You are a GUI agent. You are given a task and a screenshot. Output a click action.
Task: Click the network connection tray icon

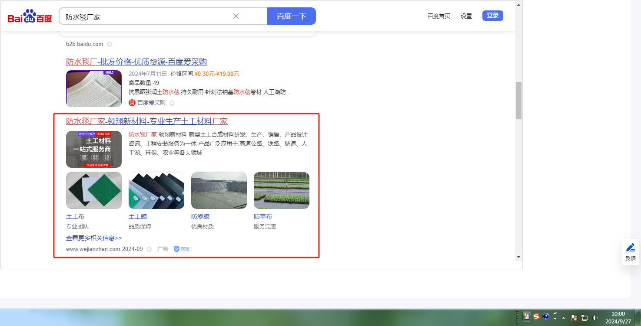click(x=585, y=317)
